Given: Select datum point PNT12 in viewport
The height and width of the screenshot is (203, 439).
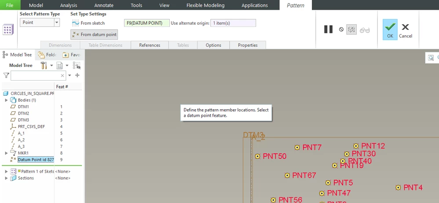Looking at the screenshot, I should (356, 146).
